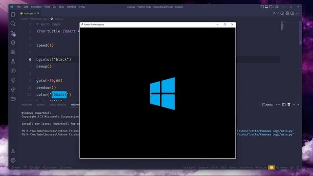
Task: Click Go Live in status bar
Action: point(261,167)
